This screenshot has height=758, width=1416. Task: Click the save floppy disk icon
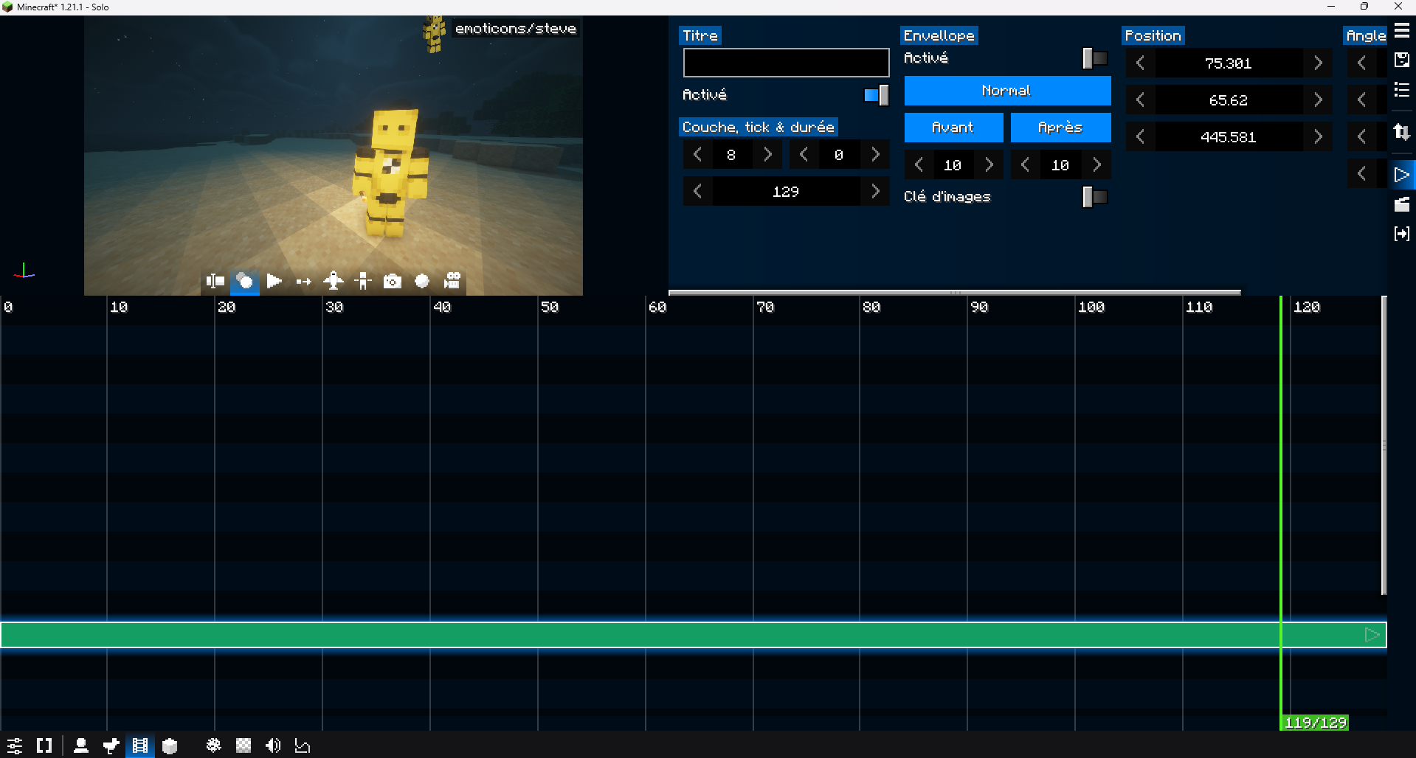[x=1402, y=60]
